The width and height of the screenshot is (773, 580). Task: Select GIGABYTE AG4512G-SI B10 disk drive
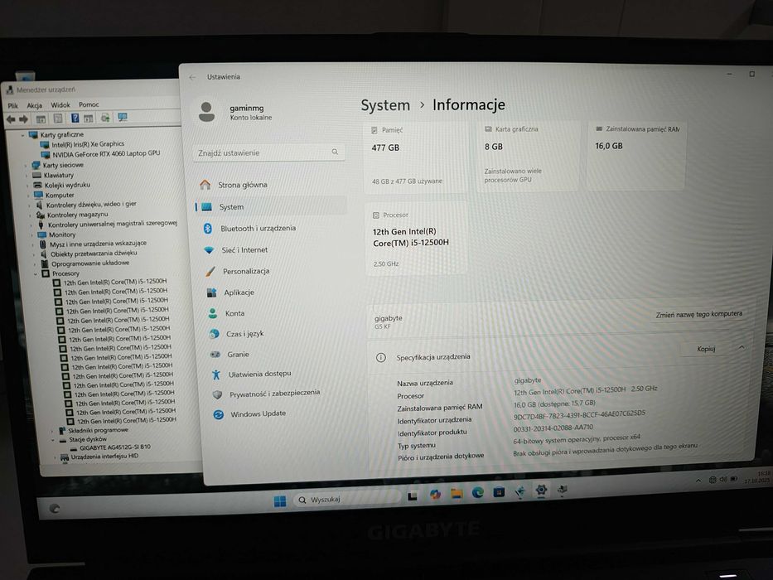[x=115, y=447]
